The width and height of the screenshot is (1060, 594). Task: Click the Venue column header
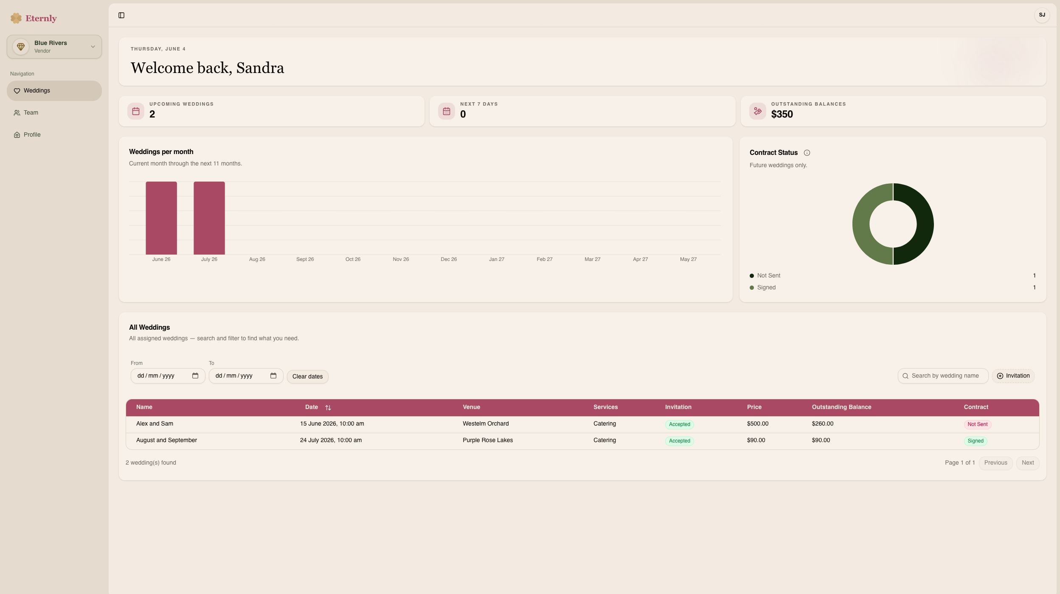coord(471,407)
